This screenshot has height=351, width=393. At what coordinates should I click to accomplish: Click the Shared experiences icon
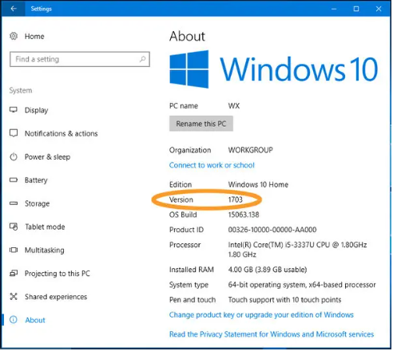point(14,297)
